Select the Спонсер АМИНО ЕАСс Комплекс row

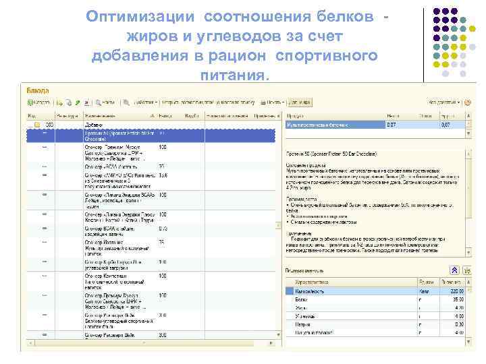tap(151, 181)
